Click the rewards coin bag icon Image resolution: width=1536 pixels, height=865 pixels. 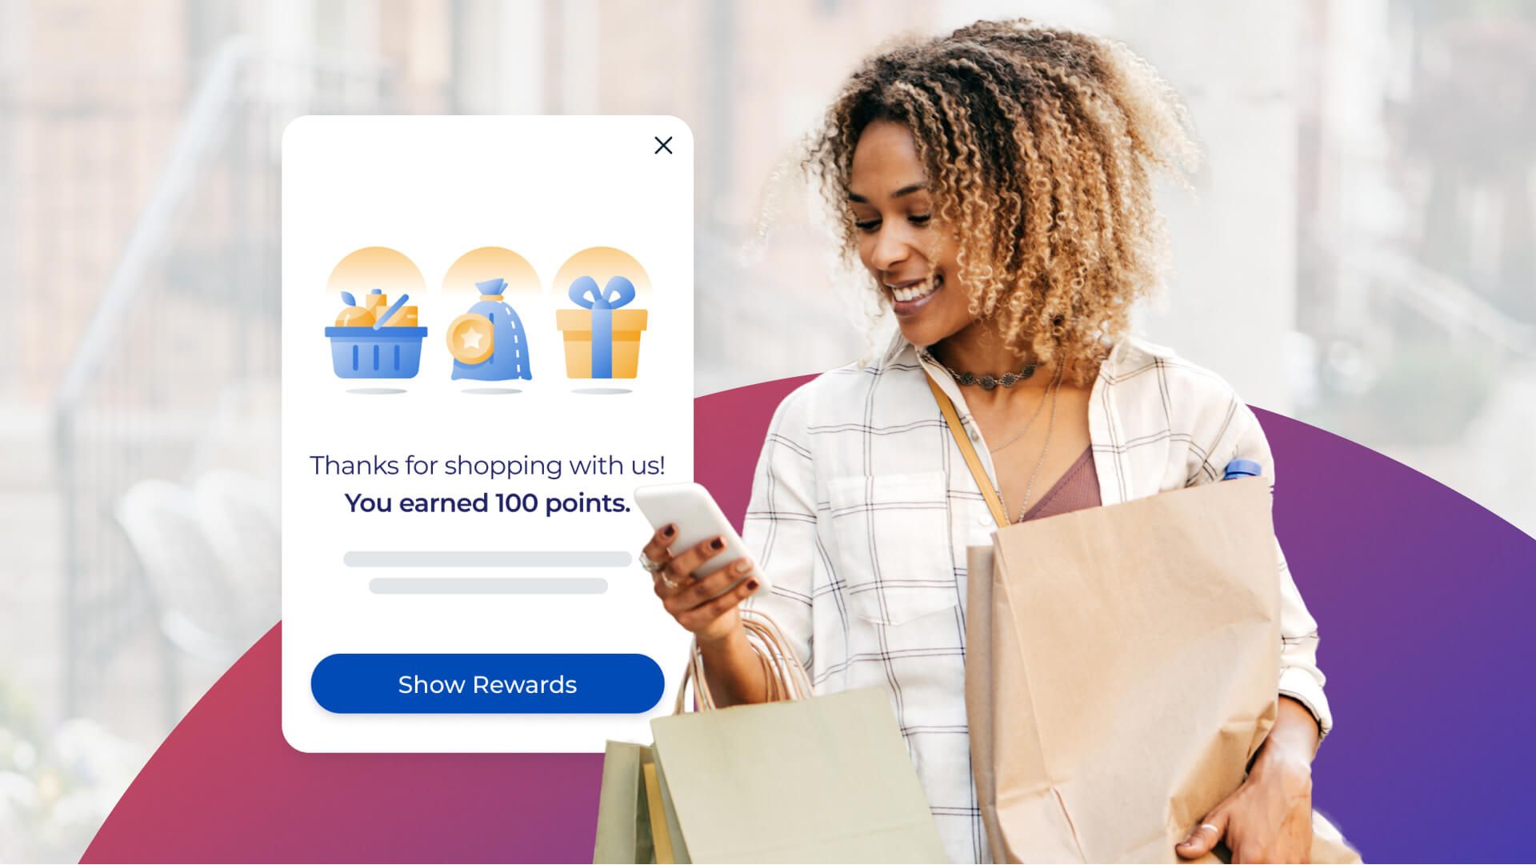[489, 327]
